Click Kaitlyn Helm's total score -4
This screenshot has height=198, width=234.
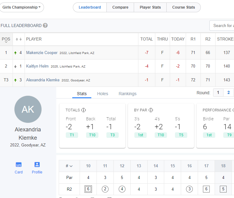click(147, 66)
